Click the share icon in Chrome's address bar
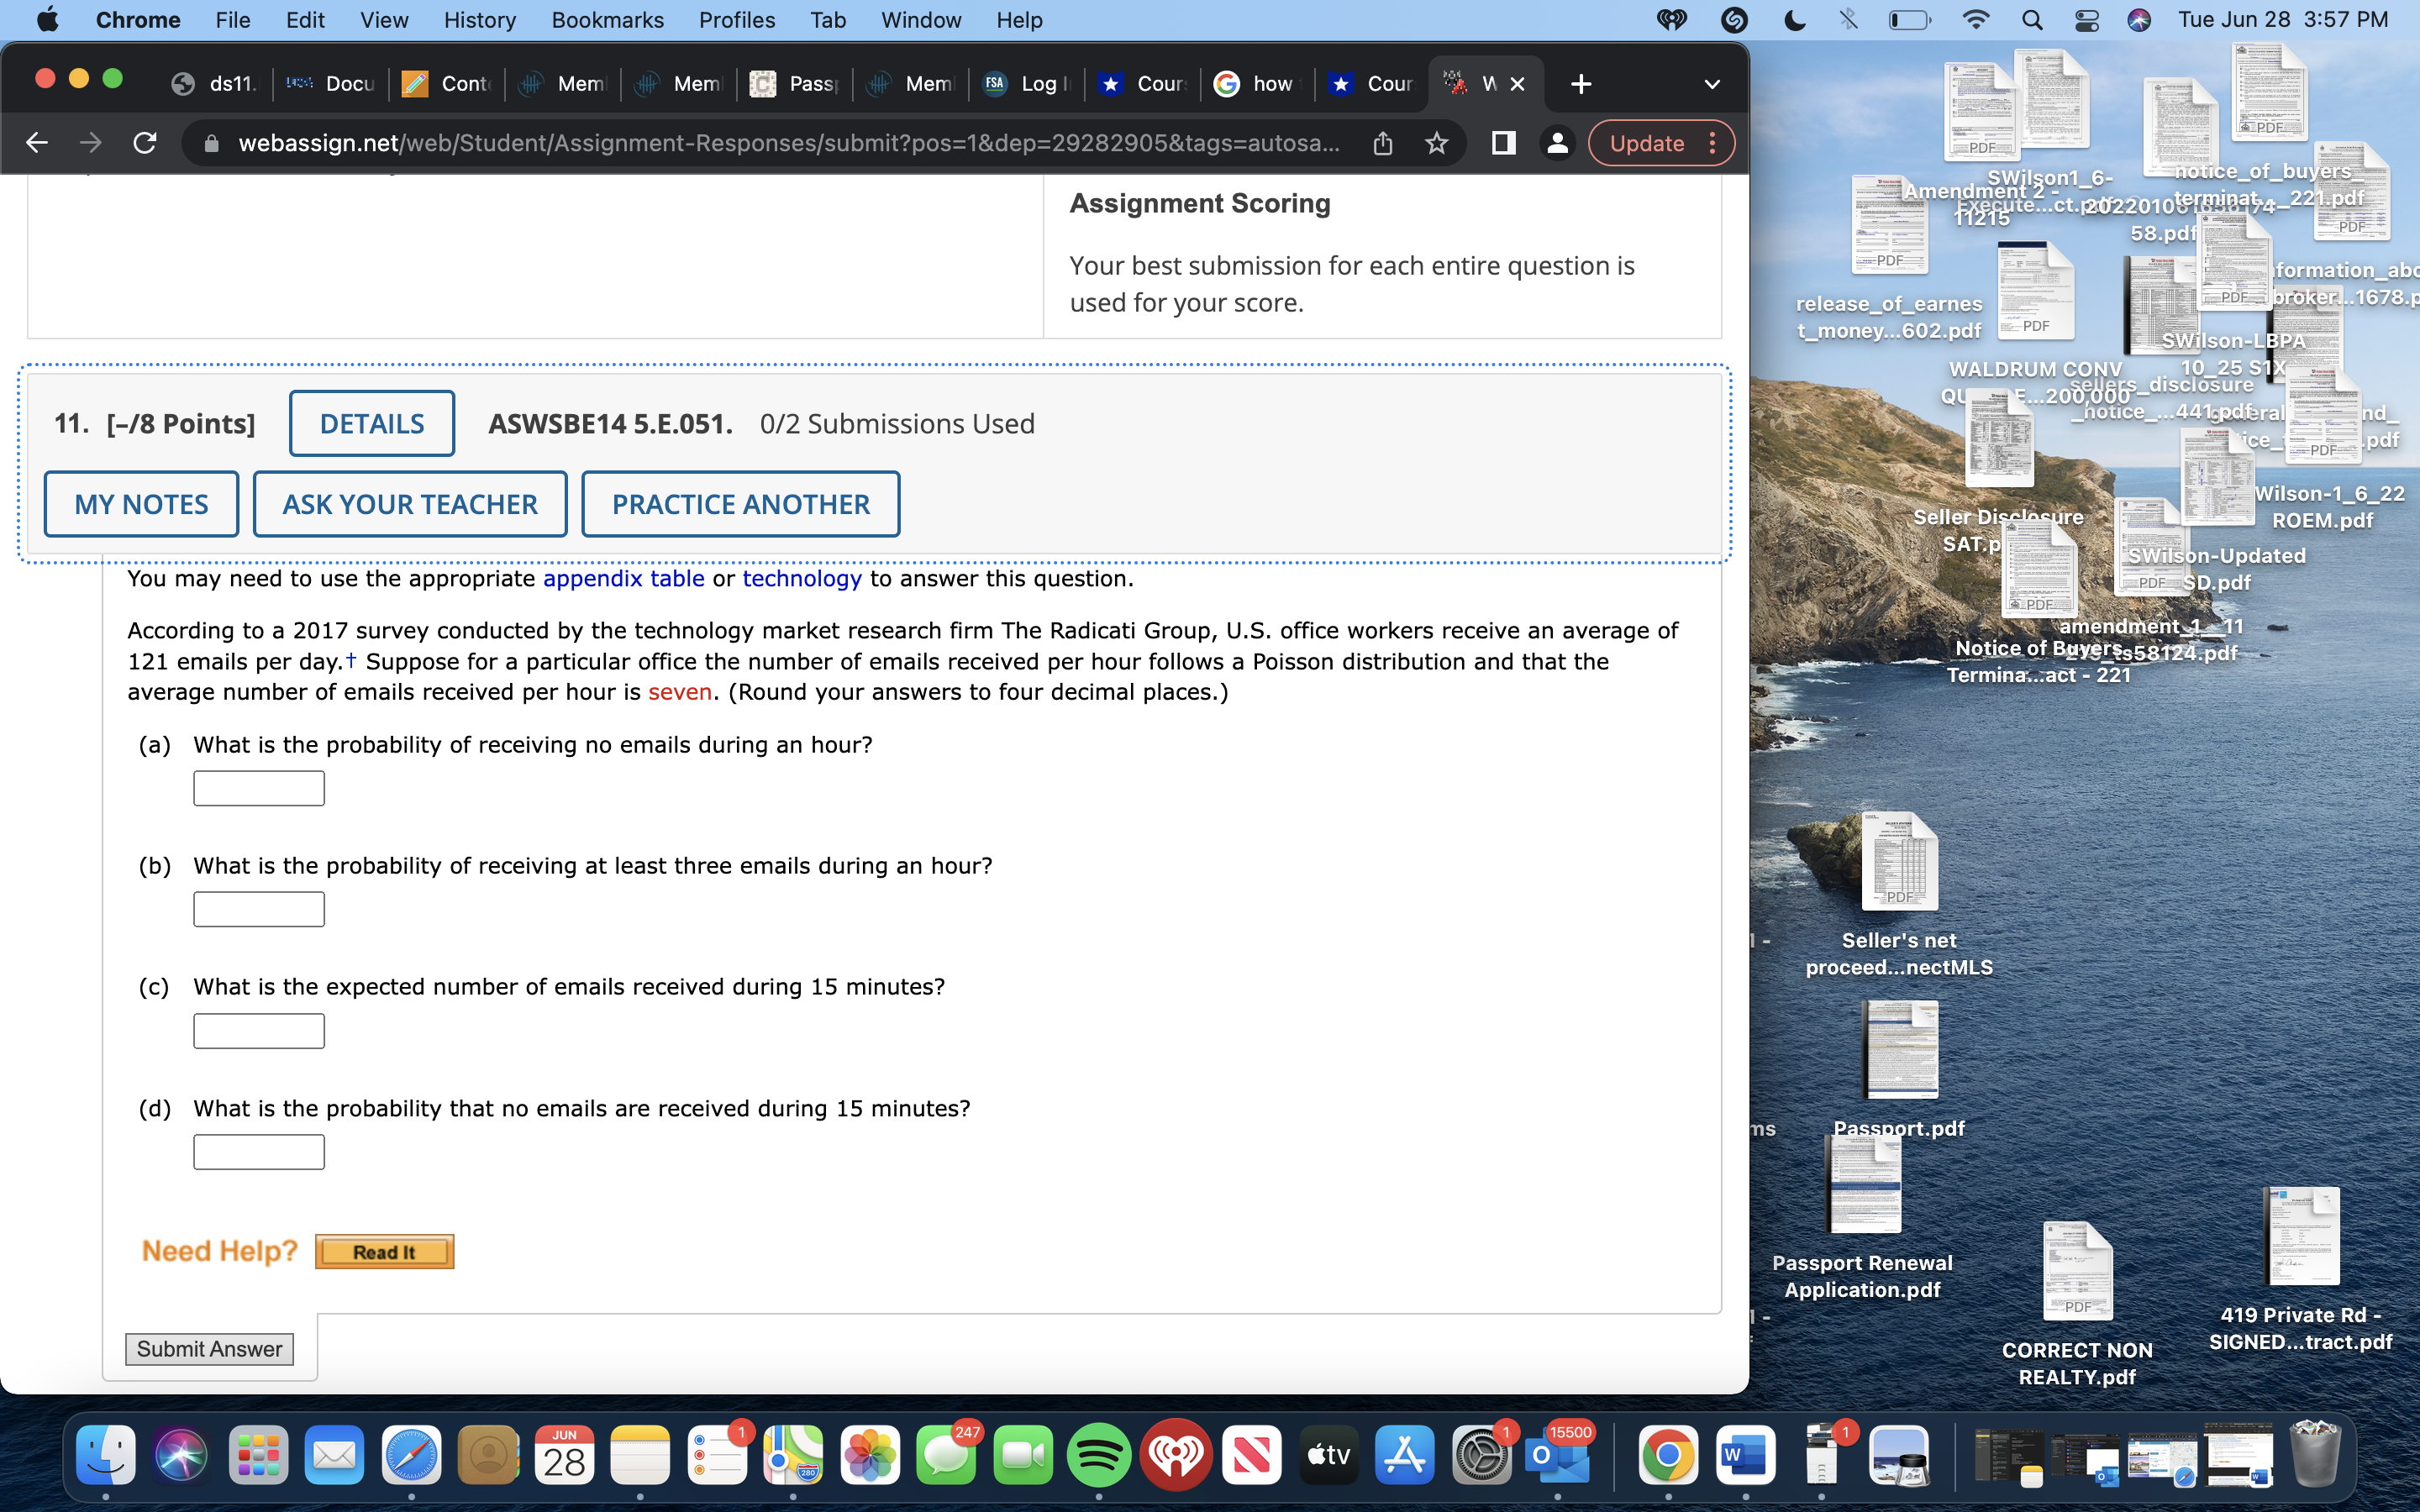The image size is (2420, 1512). point(1384,143)
